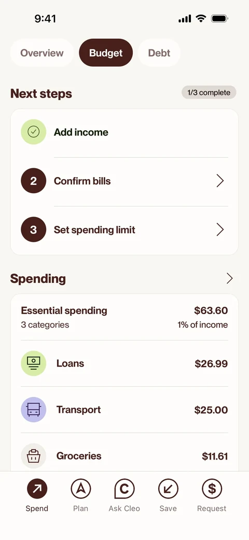Screen dimensions: 249x540
Task: Tap the Save arrow icon
Action: click(168, 489)
